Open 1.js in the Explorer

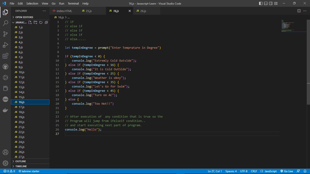pyautogui.click(x=30, y=27)
